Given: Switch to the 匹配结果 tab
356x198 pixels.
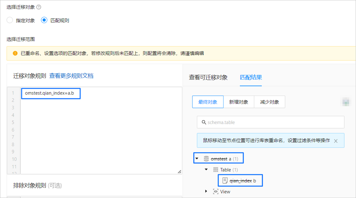Looking at the screenshot, I should coord(251,77).
